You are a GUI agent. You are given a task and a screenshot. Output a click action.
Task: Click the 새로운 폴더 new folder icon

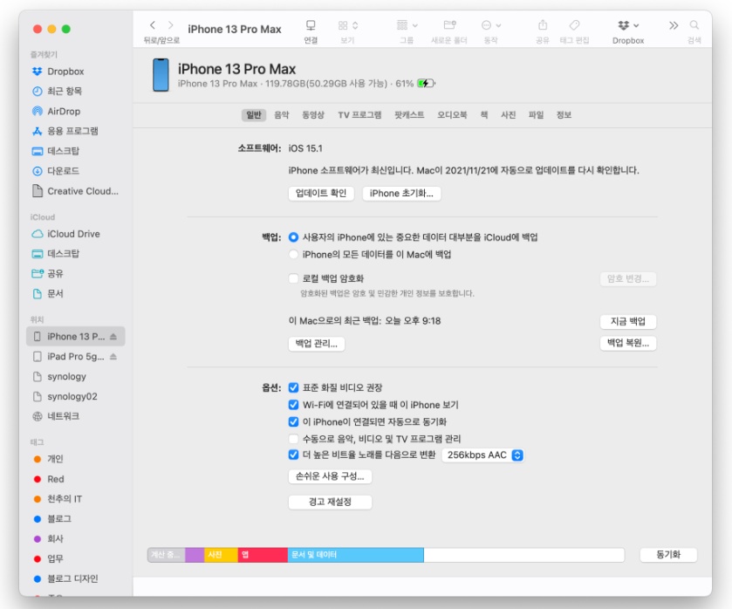coord(449,24)
